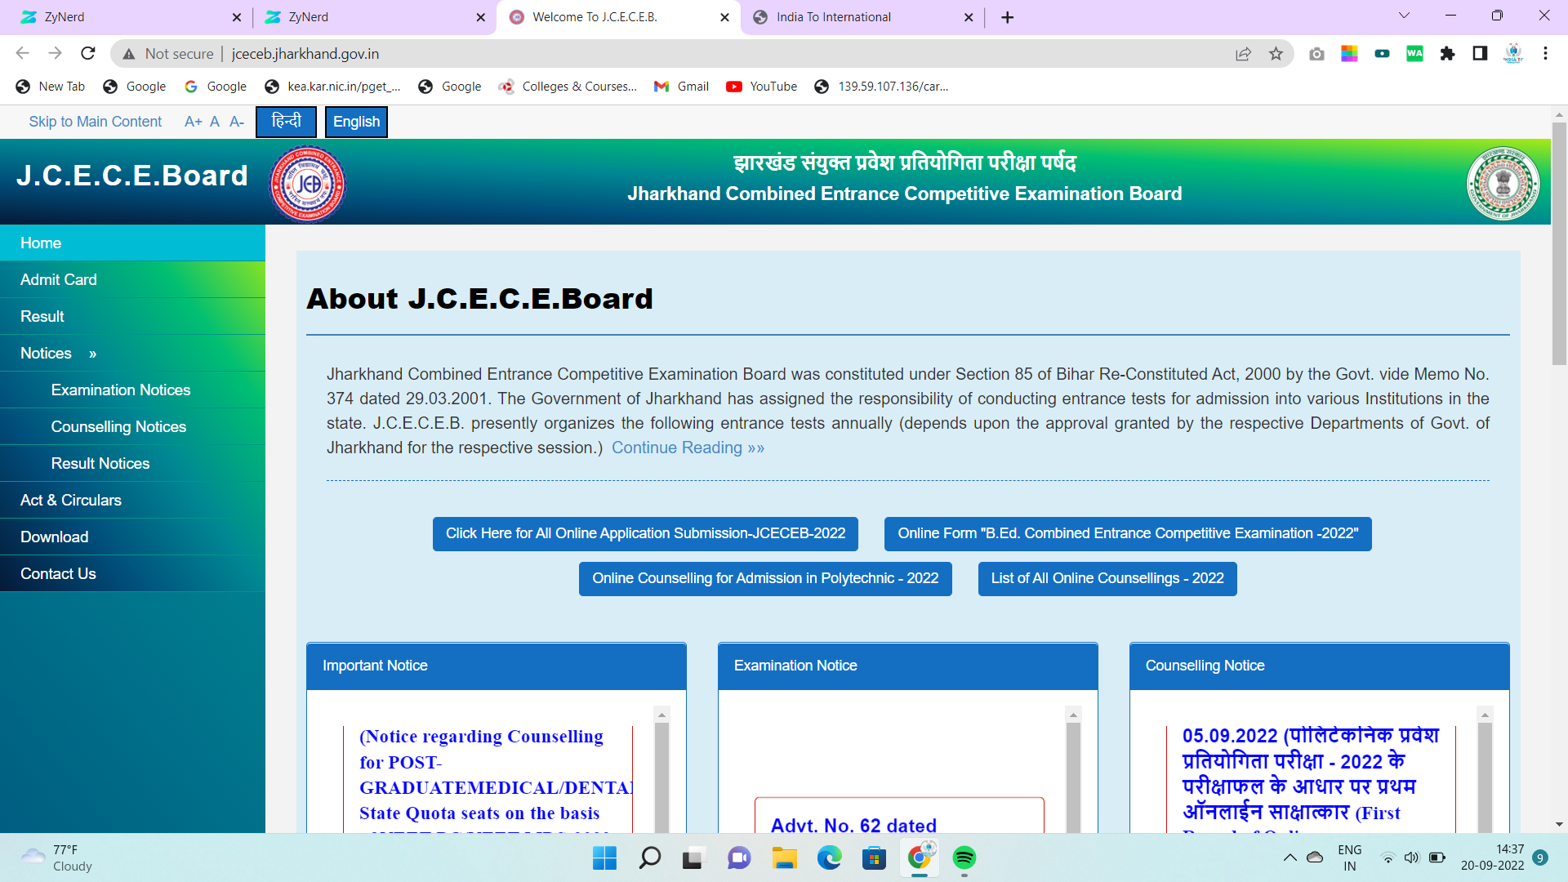Click the browser Forward arrow
Image resolution: width=1568 pixels, height=882 pixels.
(55, 53)
